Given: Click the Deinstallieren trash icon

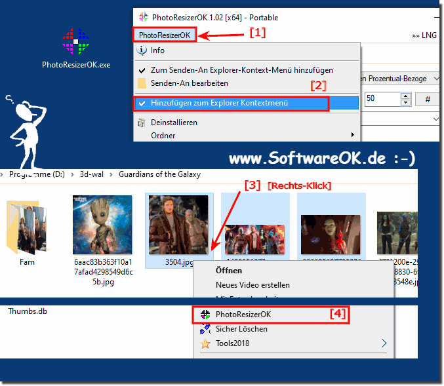Looking at the screenshot, I should (x=142, y=123).
